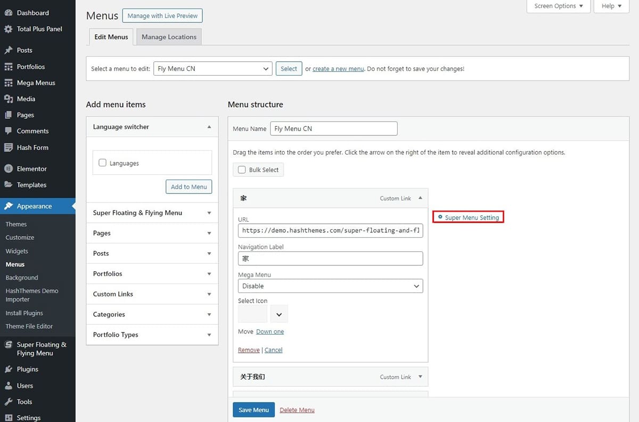Click the gear icon beside Super Menu Setting

coord(440,217)
